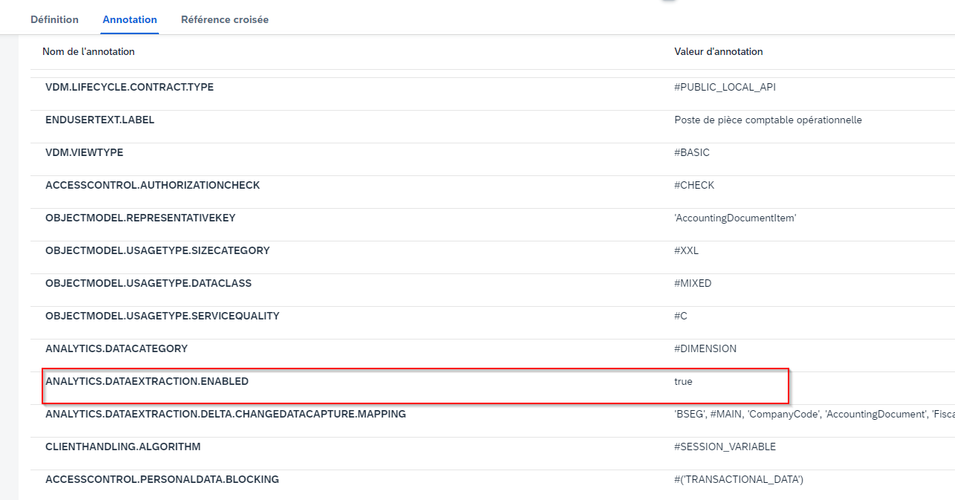This screenshot has width=955, height=500.
Task: Click the Nom de l'annotation column header
Action: pyautogui.click(x=88, y=51)
